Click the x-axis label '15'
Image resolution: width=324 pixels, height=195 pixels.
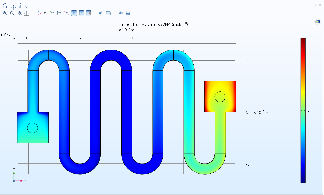[184, 38]
